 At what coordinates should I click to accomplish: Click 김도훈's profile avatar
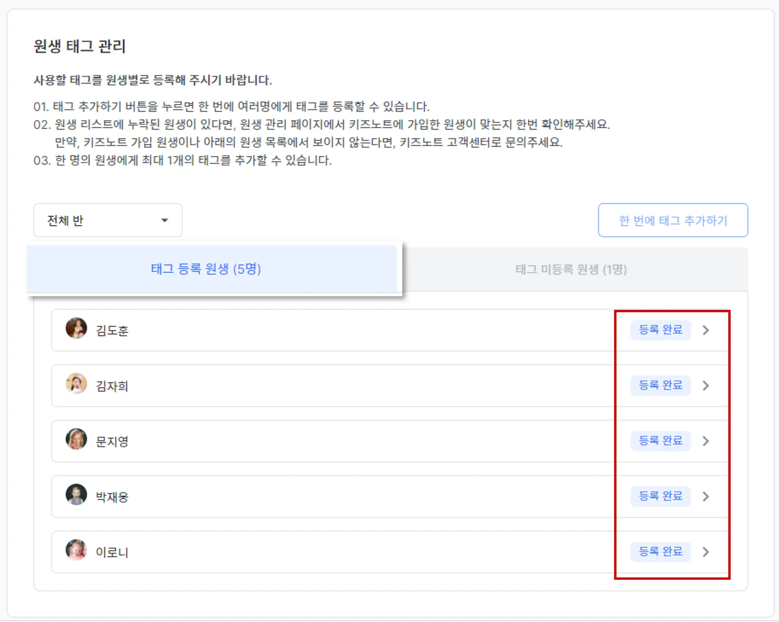[76, 328]
